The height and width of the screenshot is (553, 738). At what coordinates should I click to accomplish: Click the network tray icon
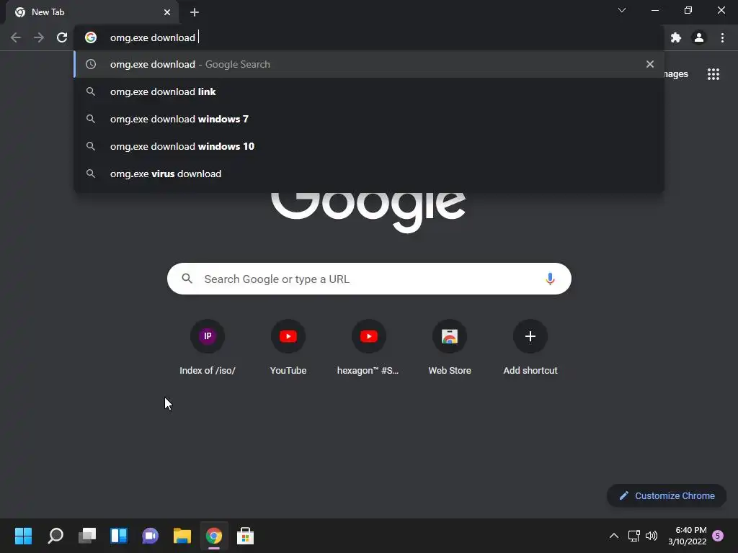pyautogui.click(x=634, y=536)
